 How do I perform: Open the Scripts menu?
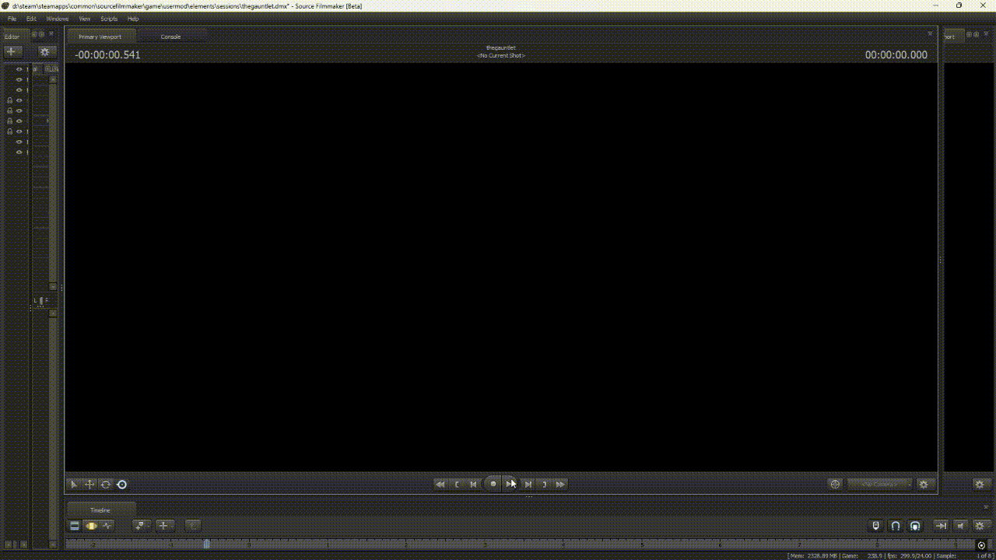[109, 18]
